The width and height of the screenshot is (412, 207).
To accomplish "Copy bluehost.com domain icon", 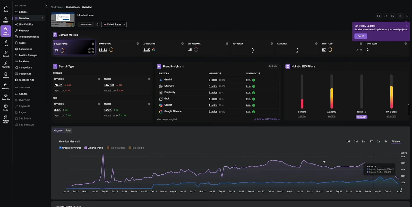I will click(97, 24).
